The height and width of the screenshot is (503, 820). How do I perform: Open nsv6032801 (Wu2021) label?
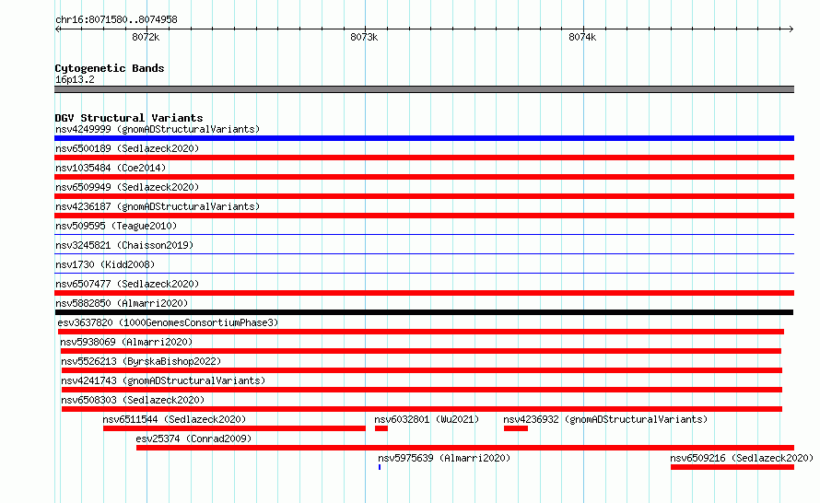pyautogui.click(x=427, y=419)
